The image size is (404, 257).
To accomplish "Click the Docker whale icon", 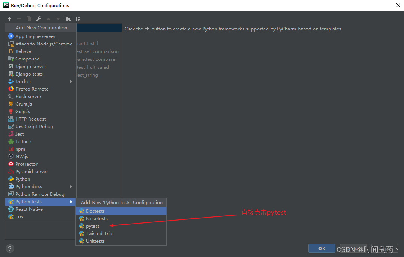I will click(11, 82).
